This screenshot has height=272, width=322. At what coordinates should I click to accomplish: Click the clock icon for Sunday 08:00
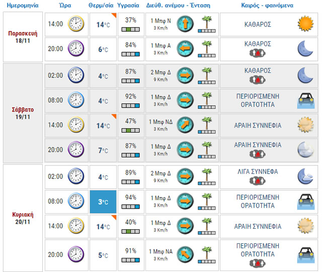pos(76,202)
